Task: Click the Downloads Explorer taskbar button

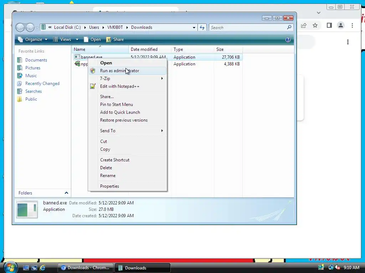Action: (143, 268)
